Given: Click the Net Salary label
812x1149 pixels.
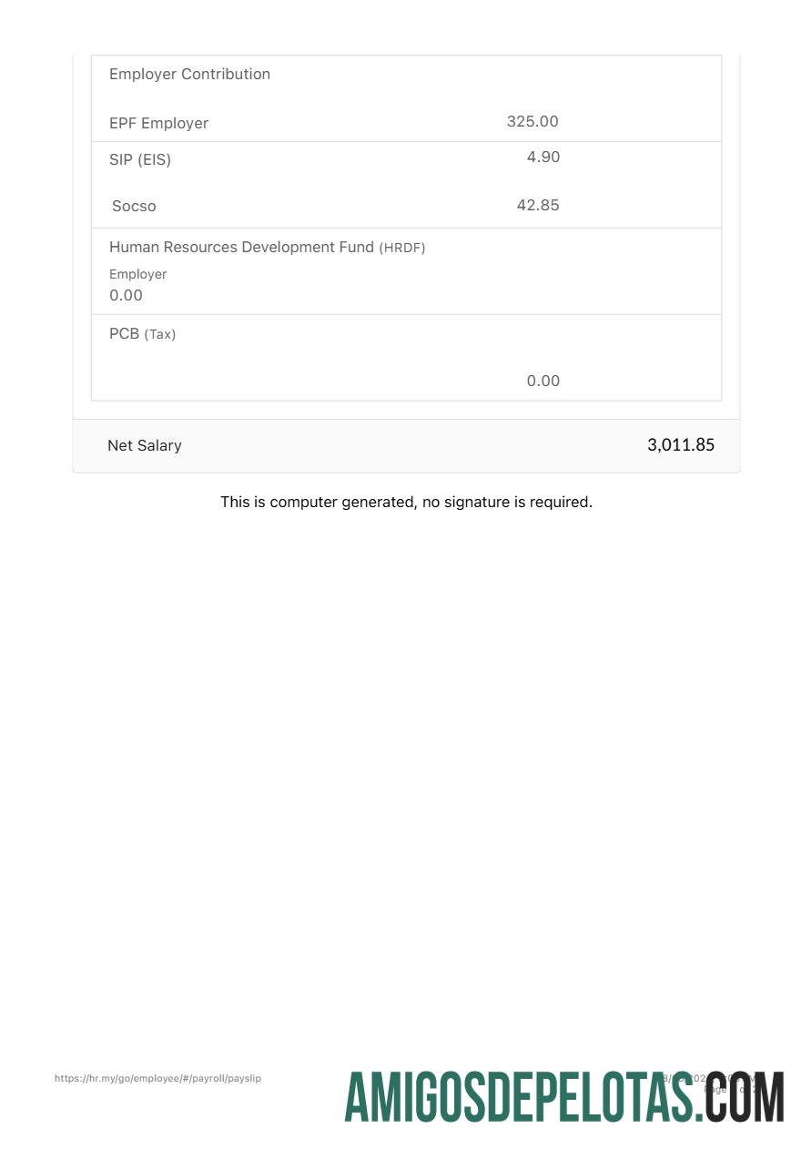Looking at the screenshot, I should click(144, 446).
